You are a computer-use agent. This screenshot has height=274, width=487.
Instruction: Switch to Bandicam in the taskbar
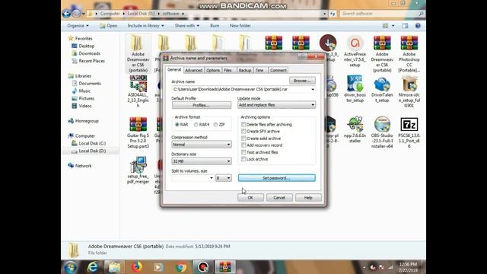[203, 267]
